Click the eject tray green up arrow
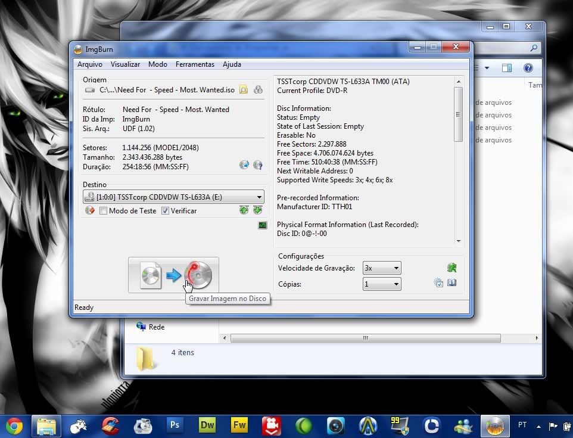This screenshot has height=438, width=573. pos(244,210)
